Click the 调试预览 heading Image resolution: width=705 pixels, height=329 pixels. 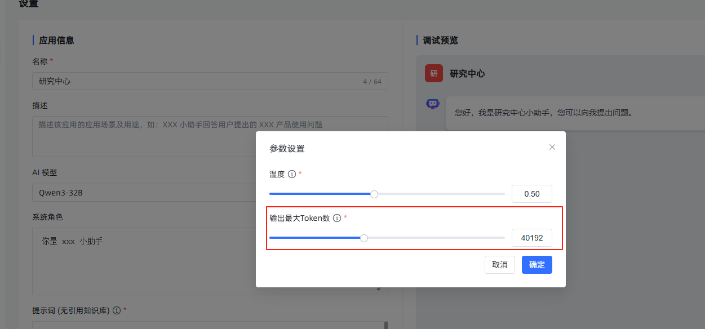point(440,41)
